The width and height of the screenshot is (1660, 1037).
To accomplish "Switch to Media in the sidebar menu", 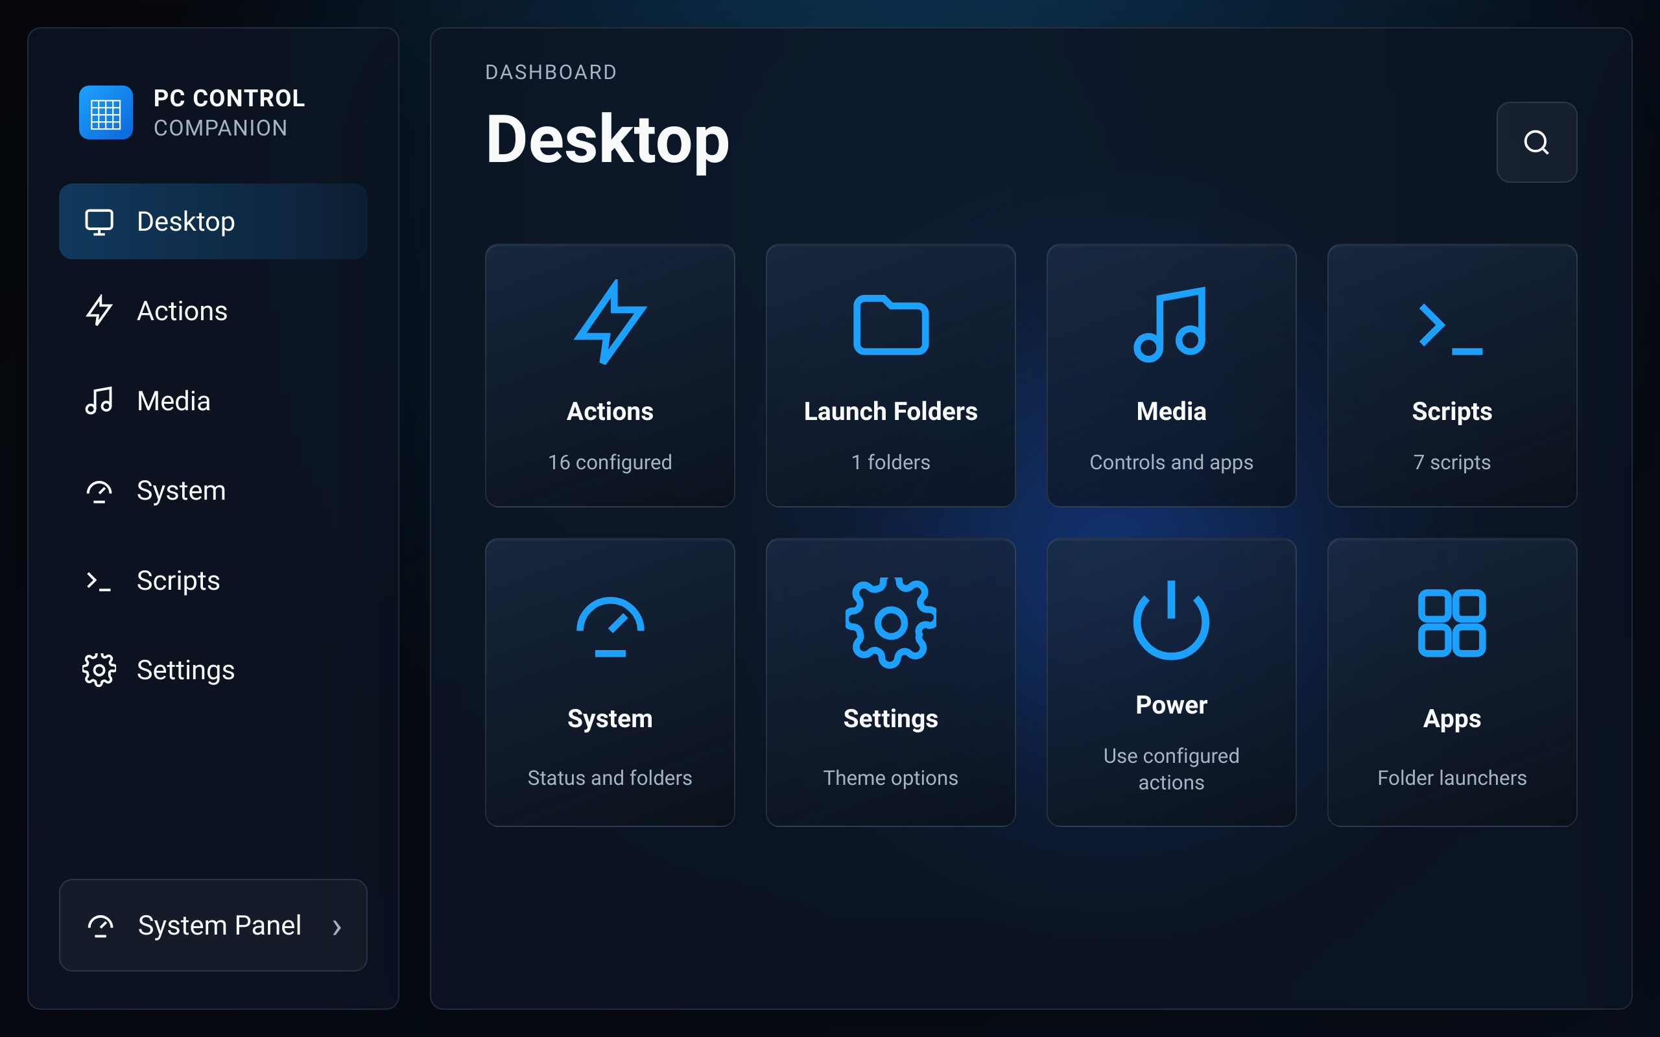I will click(x=213, y=401).
